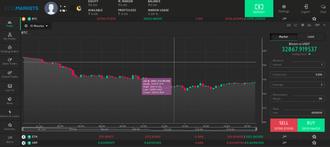This screenshot has width=330, height=147.
Task: Click XRP sell price 0.624591071
Action: coord(106,143)
